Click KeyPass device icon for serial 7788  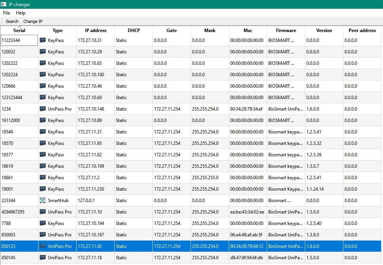coord(43,223)
